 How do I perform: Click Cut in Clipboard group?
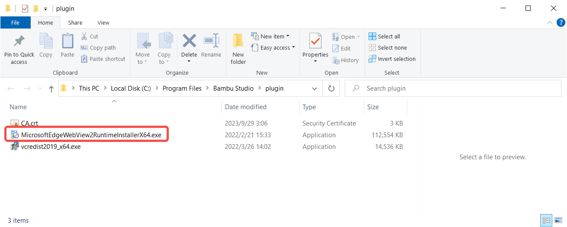[89, 37]
